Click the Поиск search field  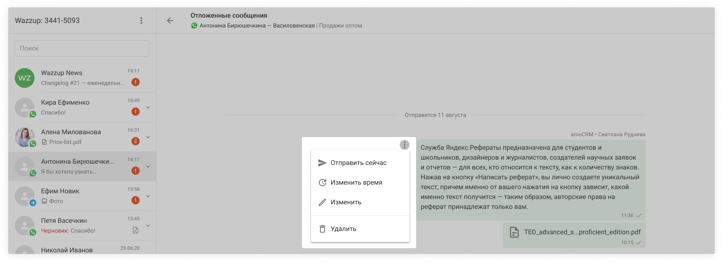82,48
